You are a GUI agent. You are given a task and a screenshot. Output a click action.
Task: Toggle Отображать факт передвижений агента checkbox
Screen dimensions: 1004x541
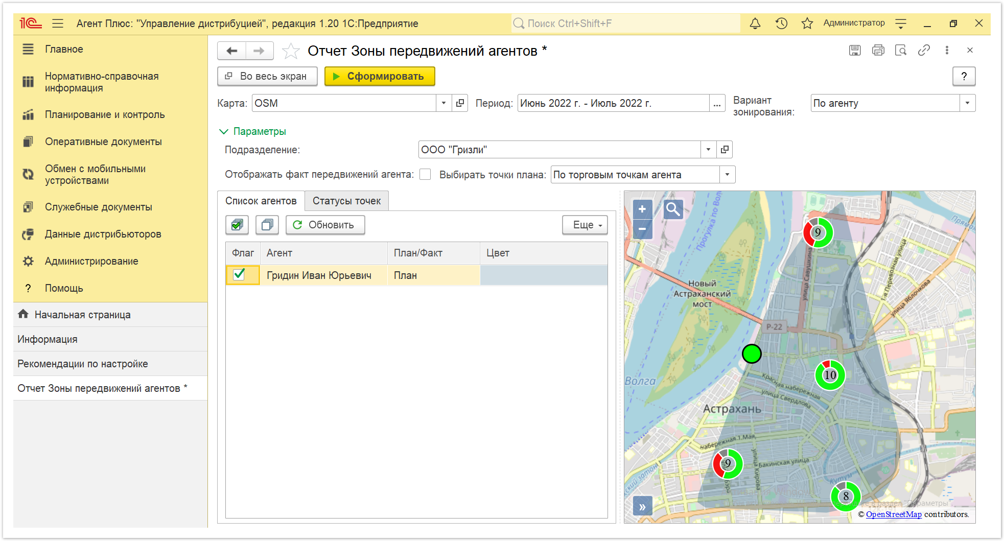pyautogui.click(x=425, y=174)
